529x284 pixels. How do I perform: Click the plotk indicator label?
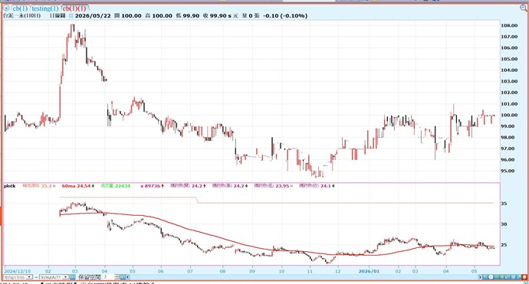point(9,186)
